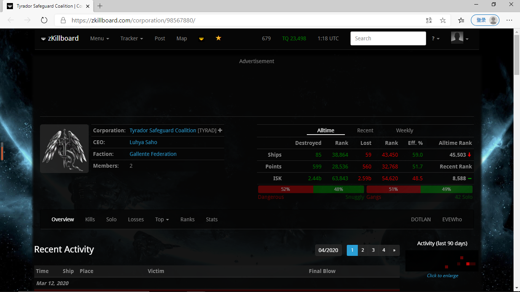This screenshot has height=292, width=520.
Task: Expand the Tracker dropdown
Action: tap(131, 38)
